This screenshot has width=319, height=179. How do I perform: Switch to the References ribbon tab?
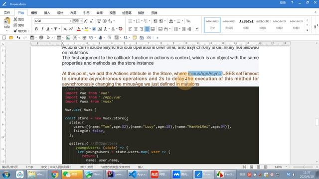(x=86, y=12)
